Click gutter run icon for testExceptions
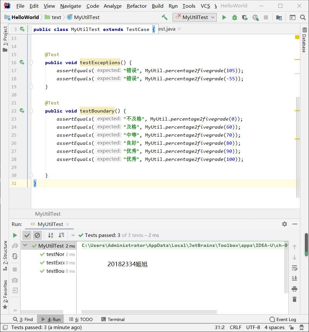309x332 pixels. pyautogui.click(x=22, y=62)
